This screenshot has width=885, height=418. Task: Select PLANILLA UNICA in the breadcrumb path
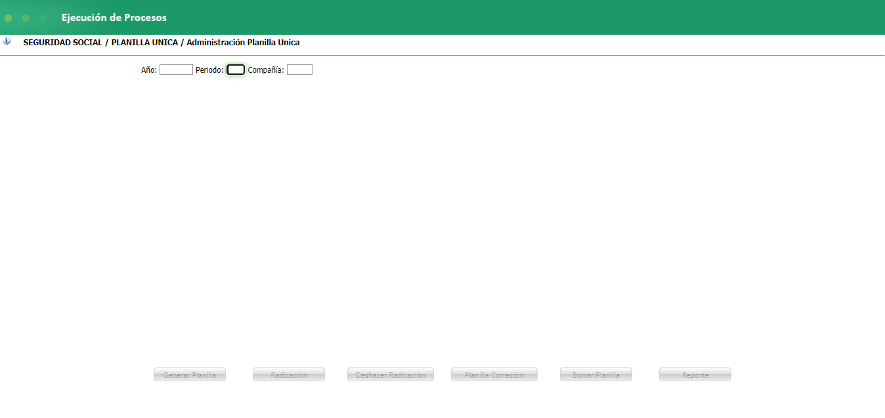144,43
